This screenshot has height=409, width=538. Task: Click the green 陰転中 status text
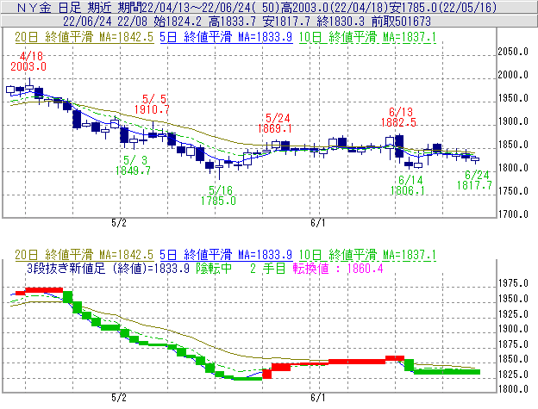[x=214, y=268]
